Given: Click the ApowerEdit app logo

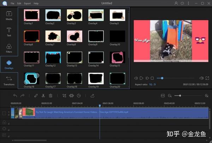Looking at the screenshot, I should click(x=5, y=3).
